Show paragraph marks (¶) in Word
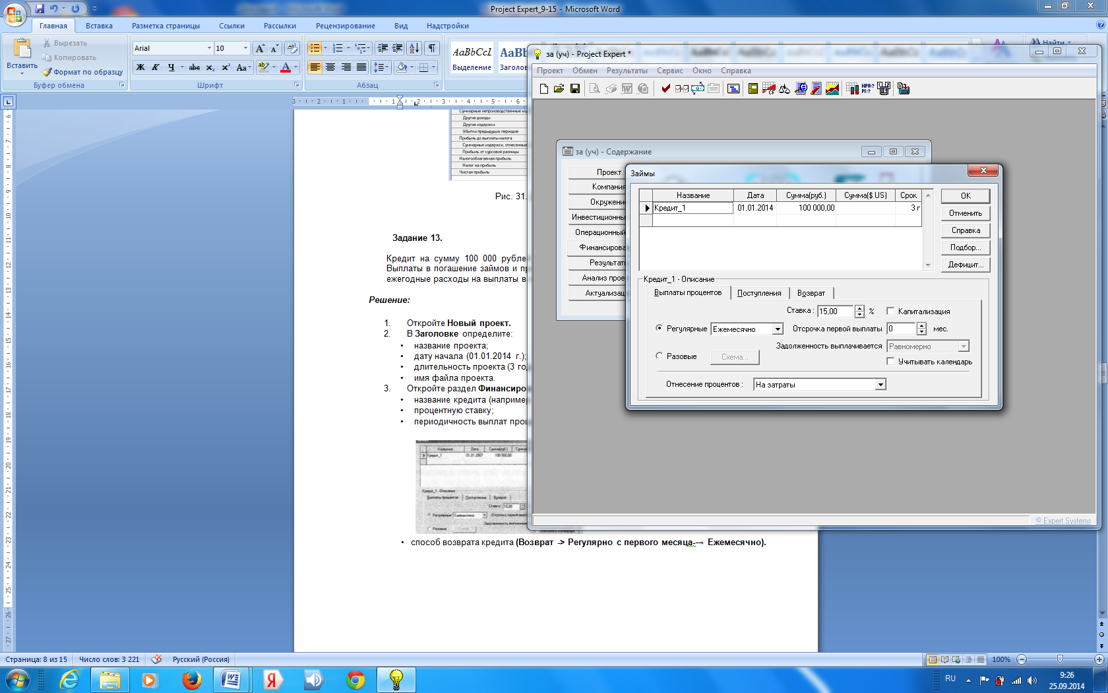The height and width of the screenshot is (693, 1108). [x=432, y=48]
